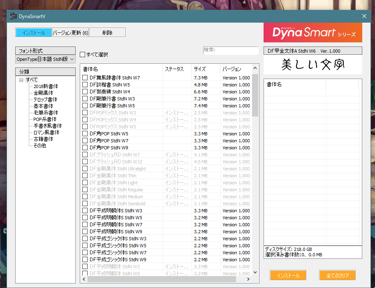
Task: Sort by the ステータス column header
Action: point(177,69)
